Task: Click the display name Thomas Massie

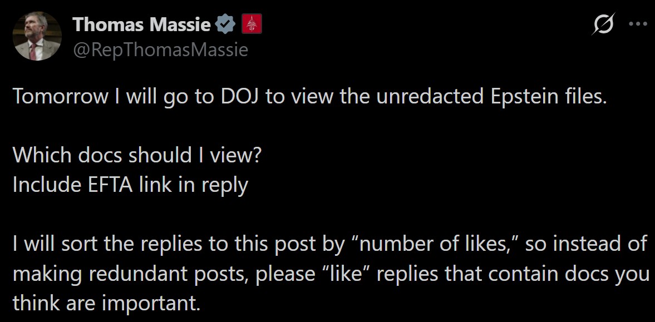Action: (x=142, y=24)
